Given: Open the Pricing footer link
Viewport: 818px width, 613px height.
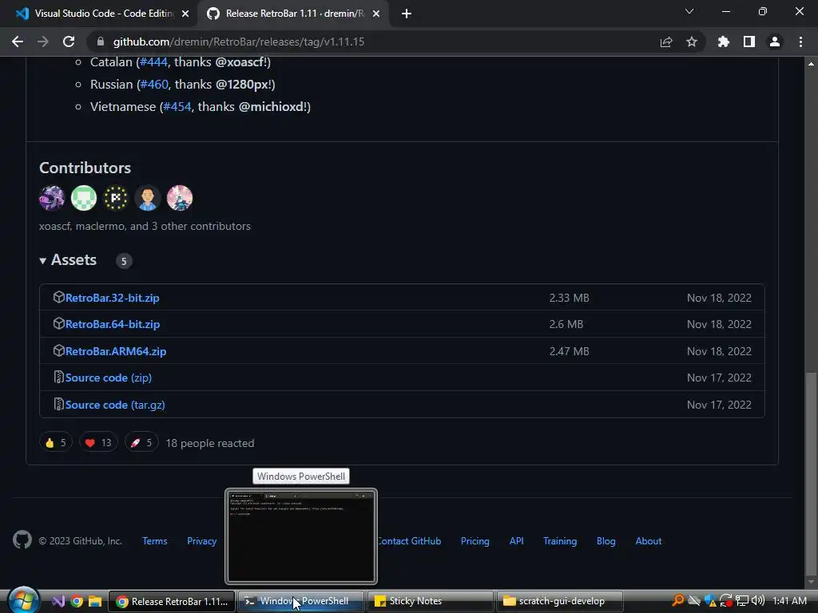Looking at the screenshot, I should pyautogui.click(x=475, y=542).
